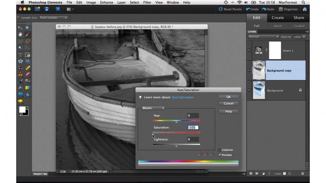Select the Move tool
Screen dimensions: 326x183
[x=20, y=27]
